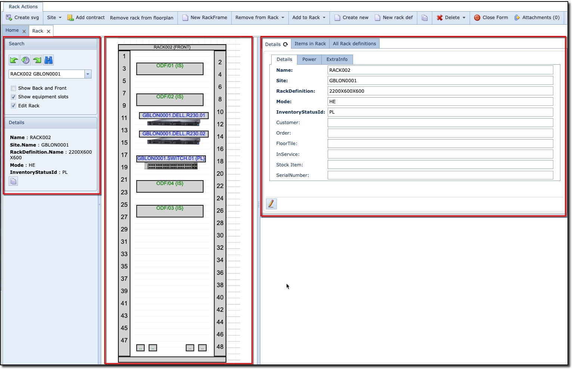Select the Create svg icon
This screenshot has width=572, height=369.
pos(9,17)
